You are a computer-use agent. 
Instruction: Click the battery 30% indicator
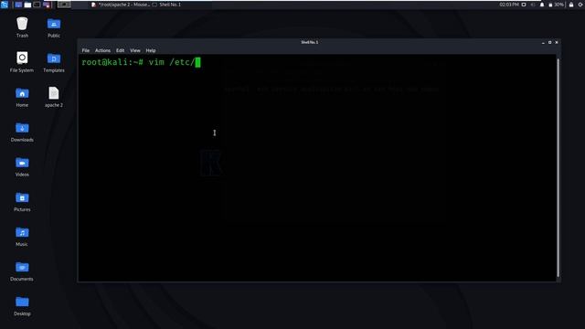pos(556,5)
